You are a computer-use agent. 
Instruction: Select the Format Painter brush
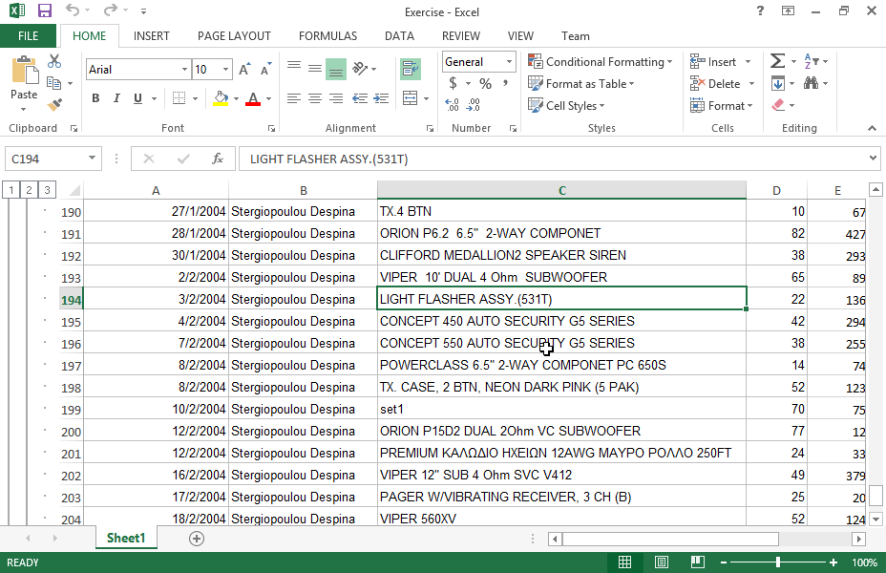[x=54, y=105]
